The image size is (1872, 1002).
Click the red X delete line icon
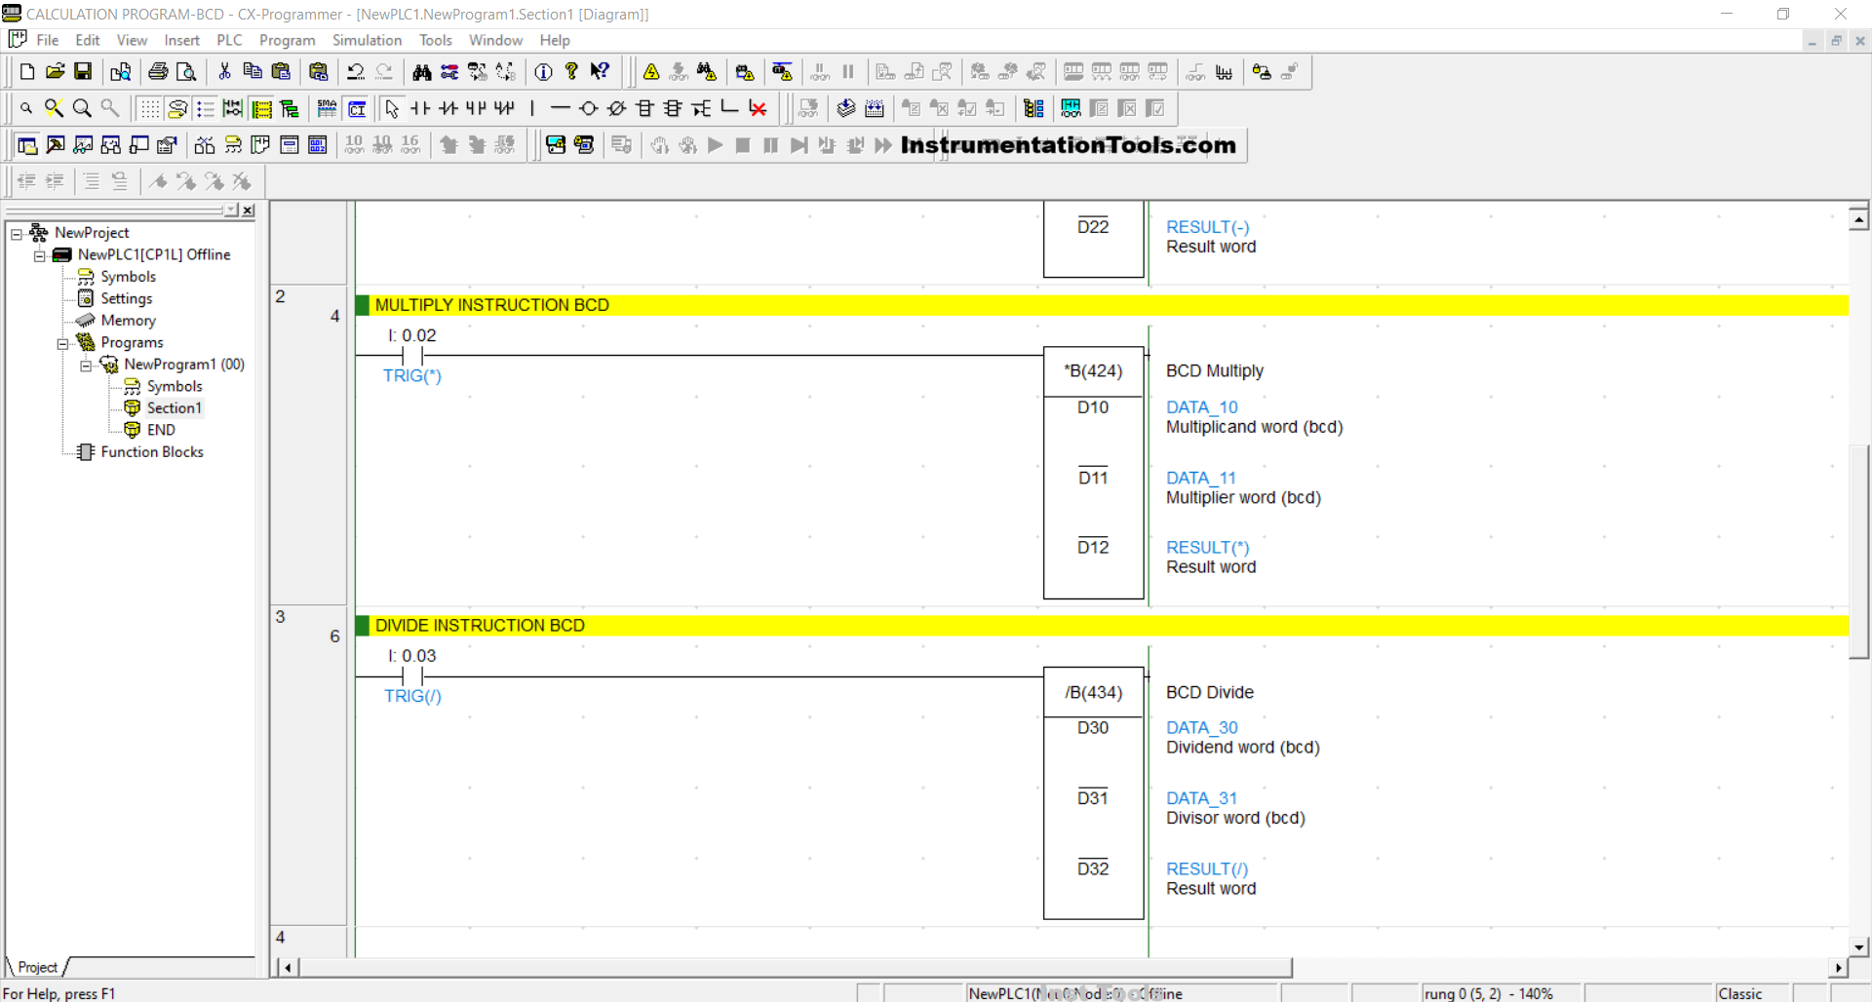click(758, 109)
